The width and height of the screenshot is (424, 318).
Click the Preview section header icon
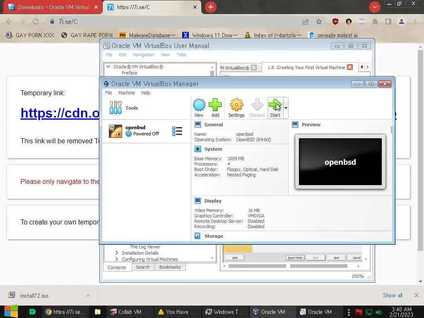[x=295, y=125]
